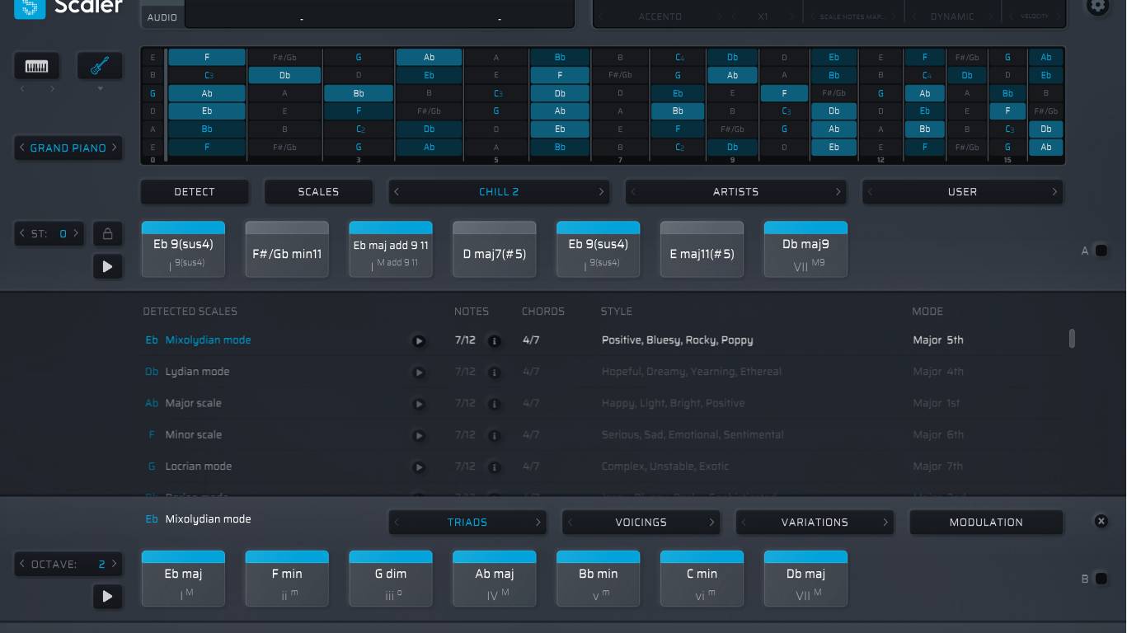
Task: Toggle section B bind switch
Action: (x=1101, y=579)
